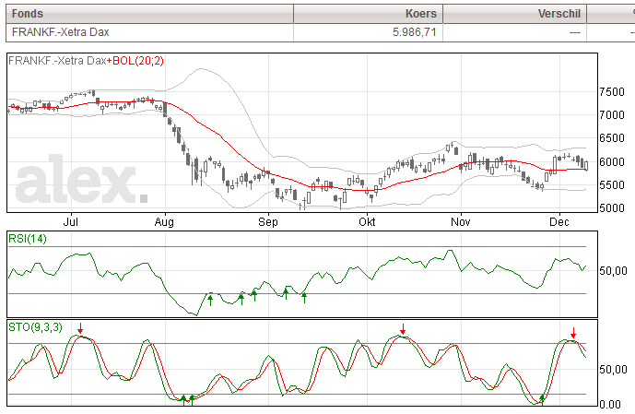
Task: Click the Jul month label on axis
Action: (x=71, y=221)
